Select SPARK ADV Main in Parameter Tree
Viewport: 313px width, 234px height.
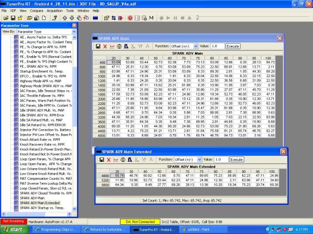pyautogui.click(x=32, y=198)
